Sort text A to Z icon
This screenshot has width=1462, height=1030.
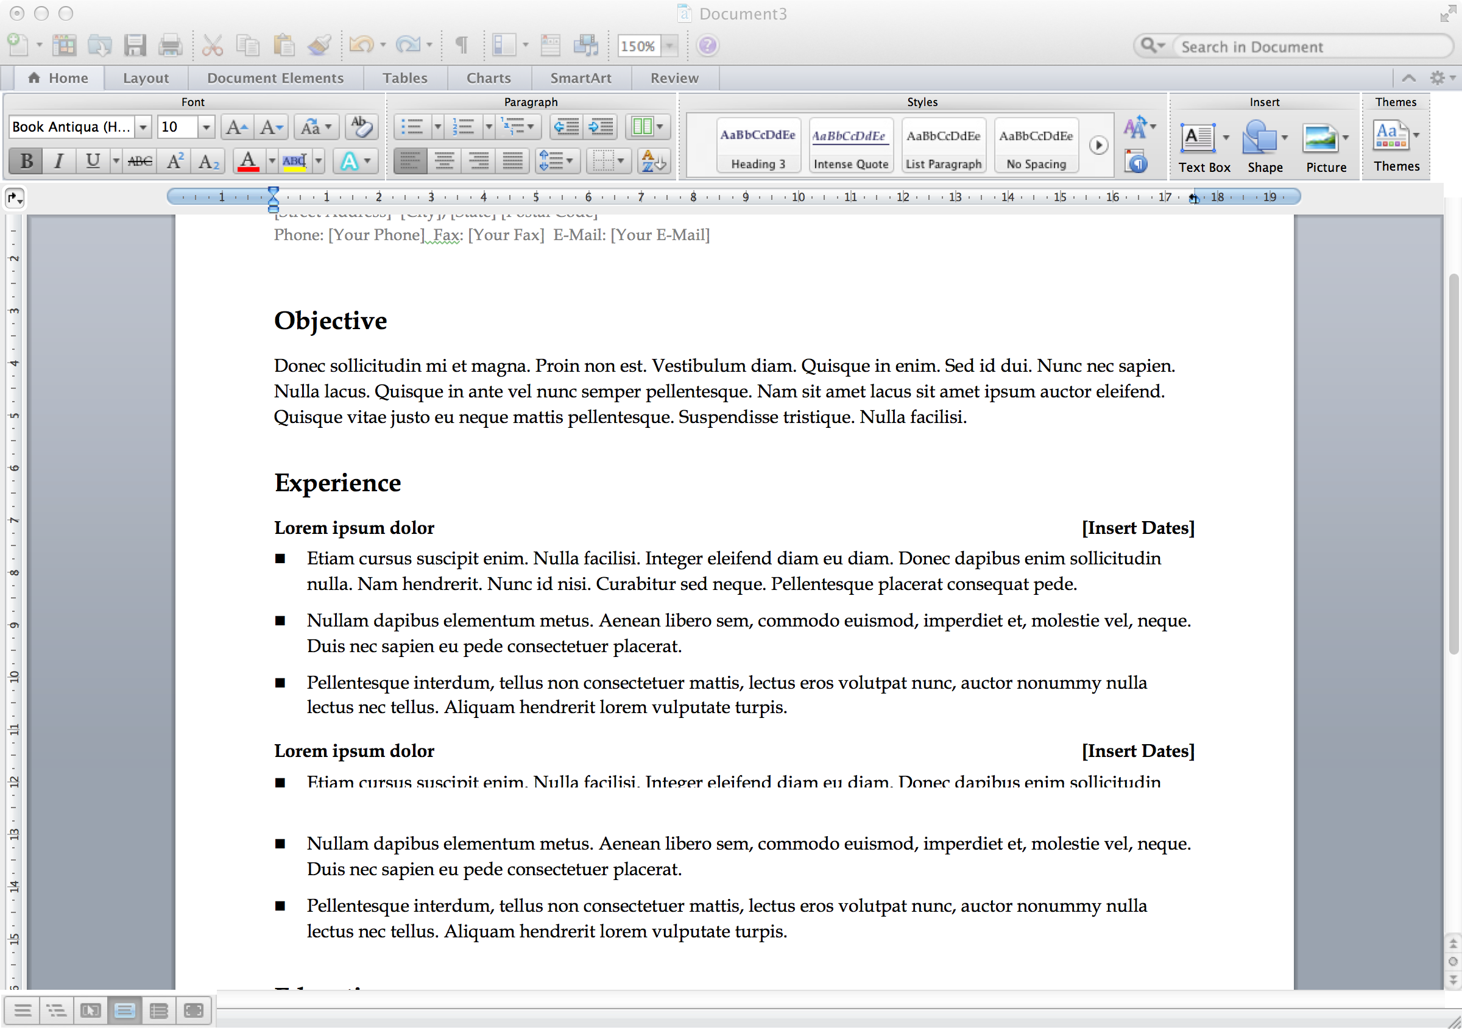point(653,161)
